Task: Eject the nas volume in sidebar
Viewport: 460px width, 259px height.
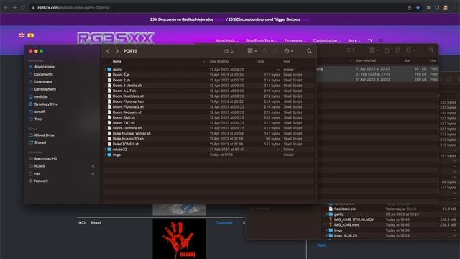Action: pyautogui.click(x=93, y=173)
